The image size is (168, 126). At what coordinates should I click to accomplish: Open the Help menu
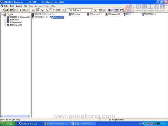[53, 6]
